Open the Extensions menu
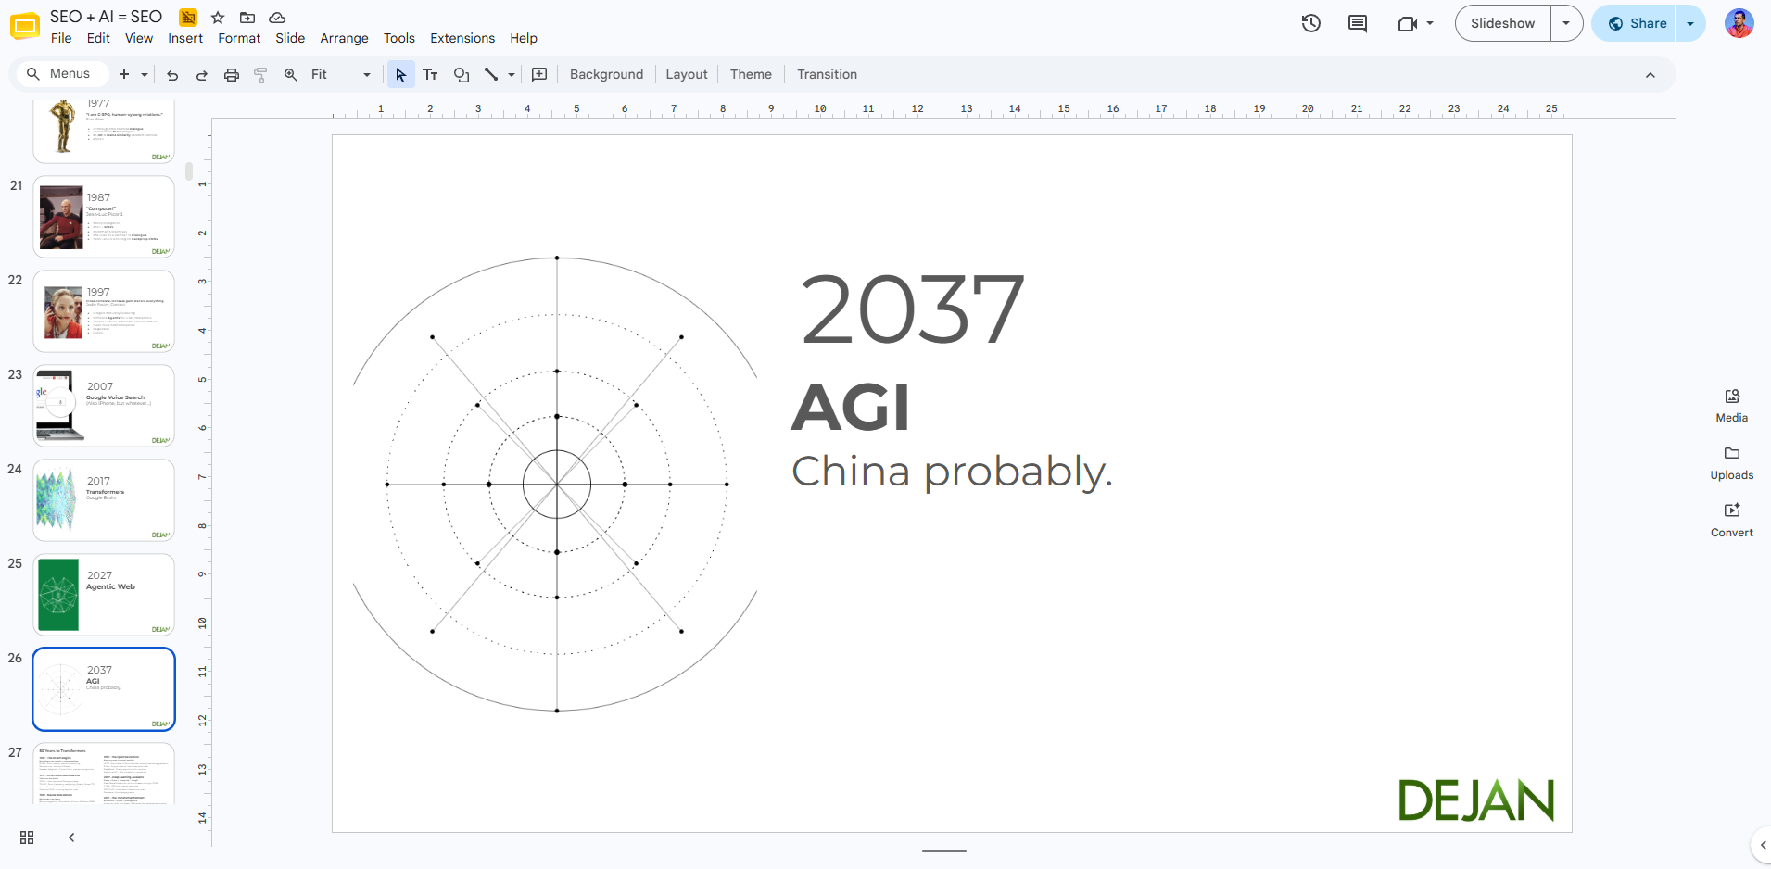 click(462, 38)
